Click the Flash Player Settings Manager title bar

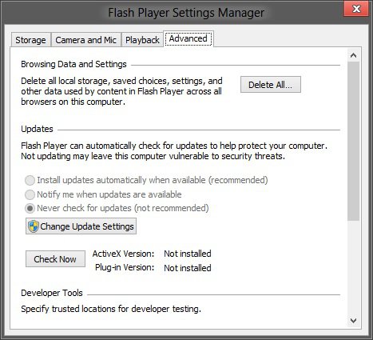[x=186, y=13]
